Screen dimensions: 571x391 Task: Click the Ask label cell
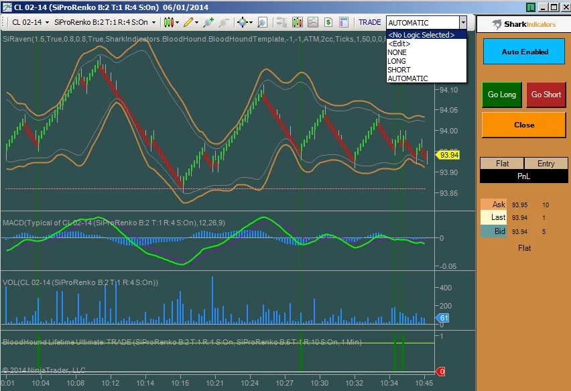[493, 205]
